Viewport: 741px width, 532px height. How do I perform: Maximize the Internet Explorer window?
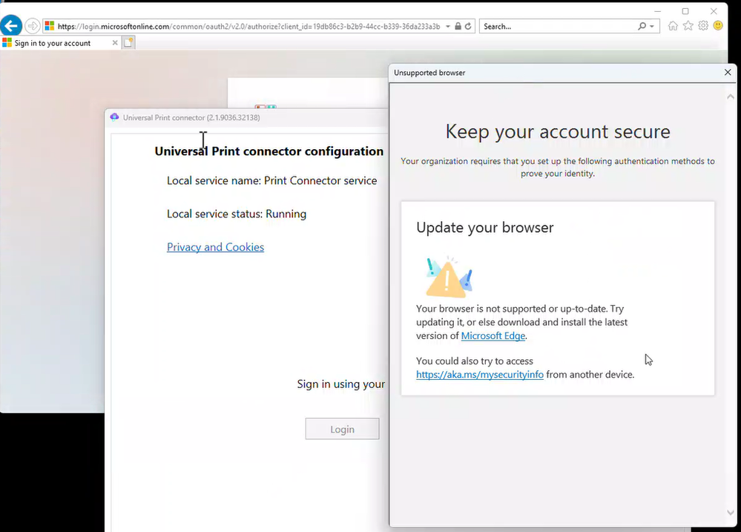click(x=685, y=11)
